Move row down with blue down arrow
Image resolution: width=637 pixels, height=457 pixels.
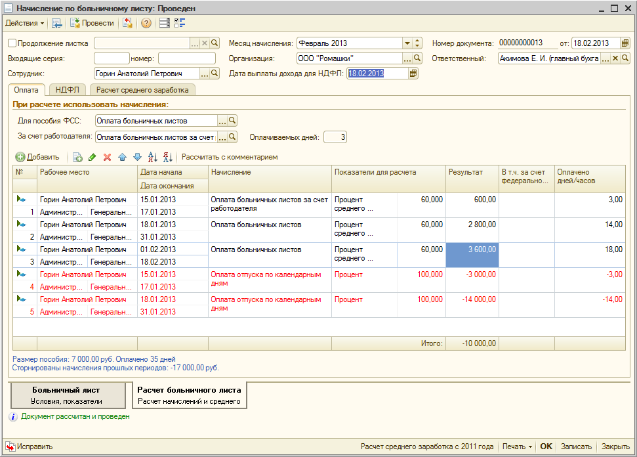[137, 158]
